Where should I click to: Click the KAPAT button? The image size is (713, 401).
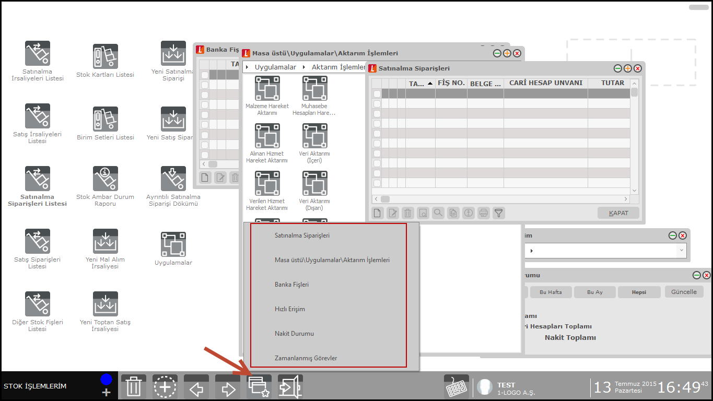(618, 213)
